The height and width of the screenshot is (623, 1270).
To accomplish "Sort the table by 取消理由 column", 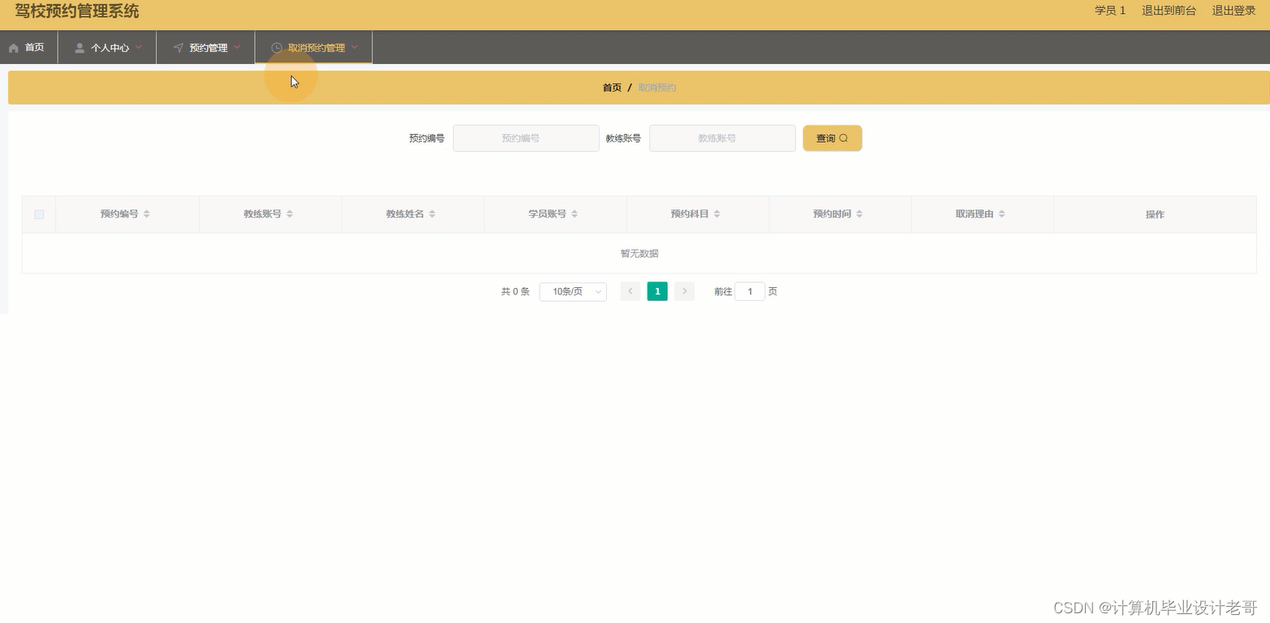I will click(1001, 213).
